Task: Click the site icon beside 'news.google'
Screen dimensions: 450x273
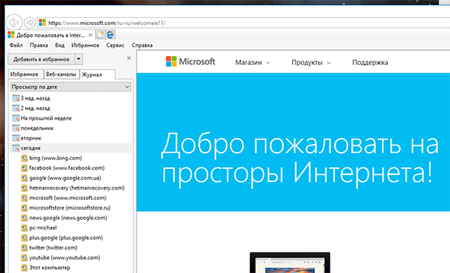Action: coord(24,218)
